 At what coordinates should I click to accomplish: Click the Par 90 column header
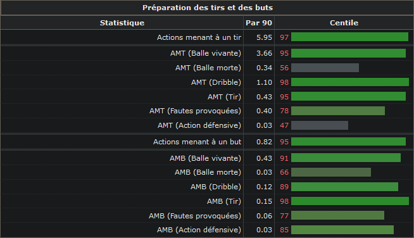[x=259, y=23]
